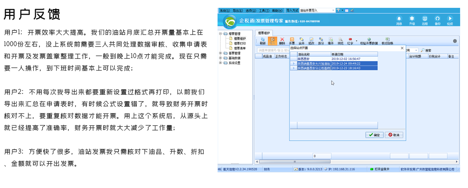Open the 工具(T) menu
This screenshot has height=188, width=468.
coord(264,10)
